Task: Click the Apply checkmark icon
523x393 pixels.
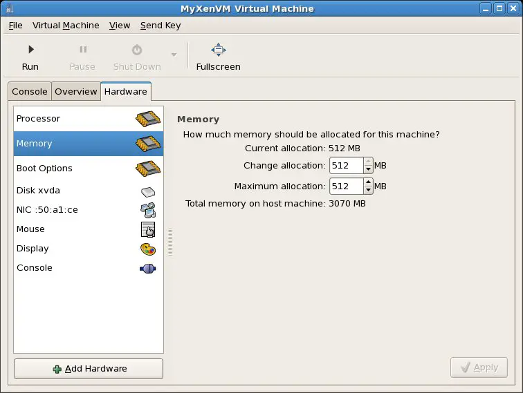Action: 466,367
